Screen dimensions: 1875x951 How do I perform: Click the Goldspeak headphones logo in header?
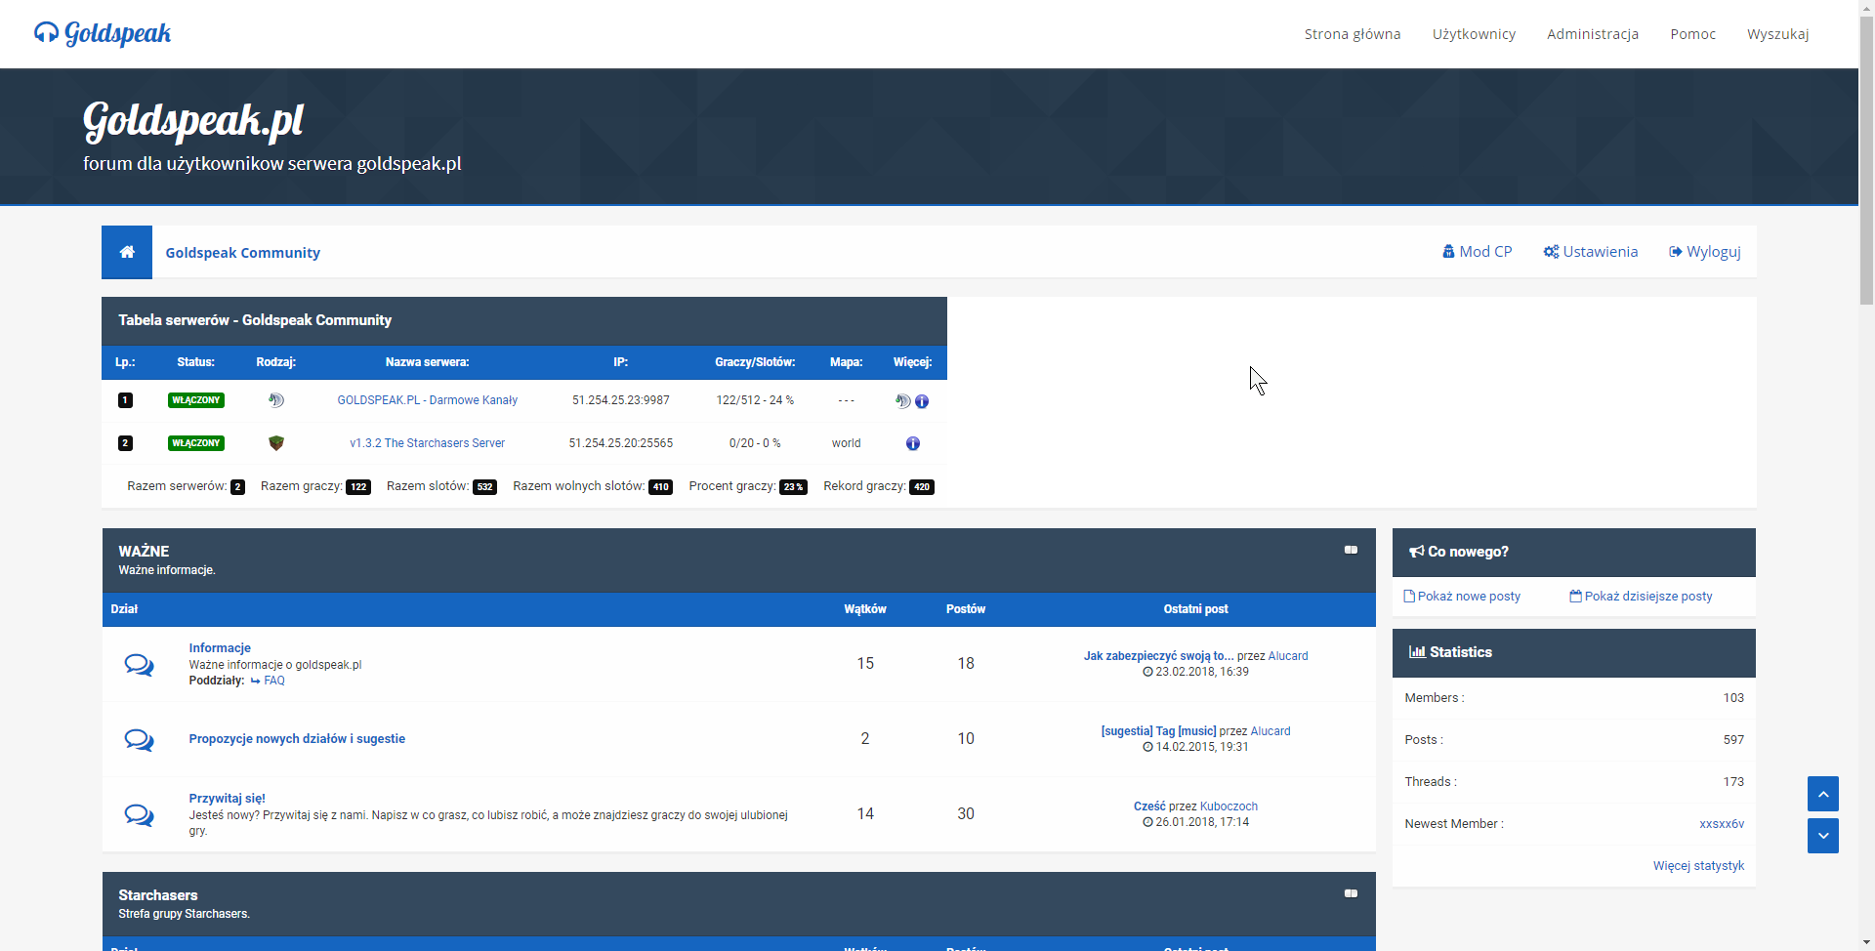(x=46, y=33)
